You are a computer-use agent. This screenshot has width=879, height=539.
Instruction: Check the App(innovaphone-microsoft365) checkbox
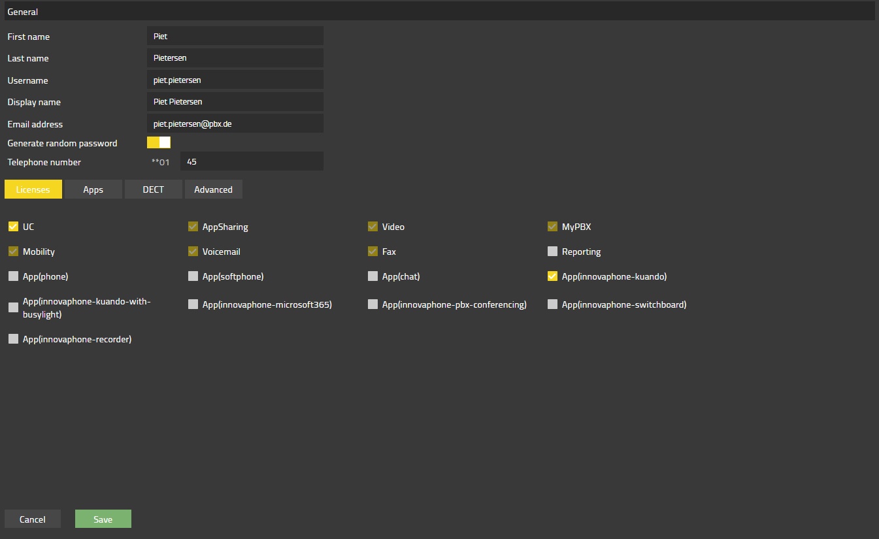click(193, 304)
